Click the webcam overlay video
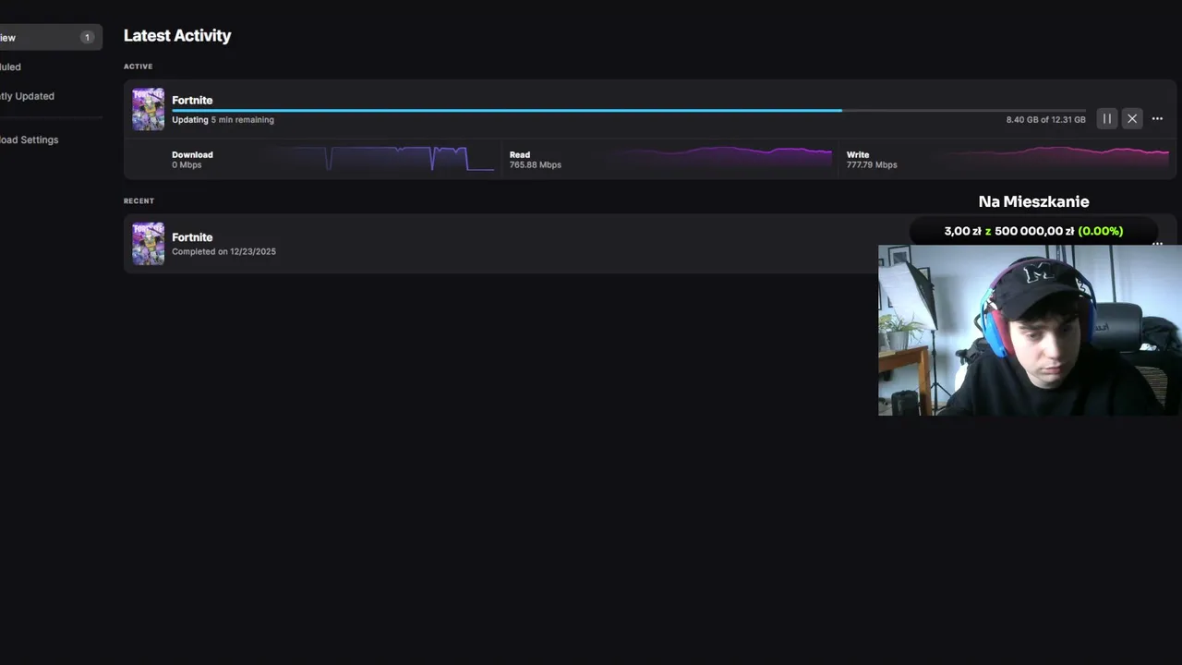This screenshot has width=1182, height=665. 1030,330
